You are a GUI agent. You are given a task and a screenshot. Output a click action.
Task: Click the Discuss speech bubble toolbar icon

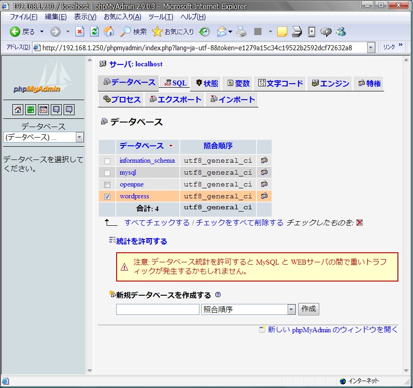(326, 32)
